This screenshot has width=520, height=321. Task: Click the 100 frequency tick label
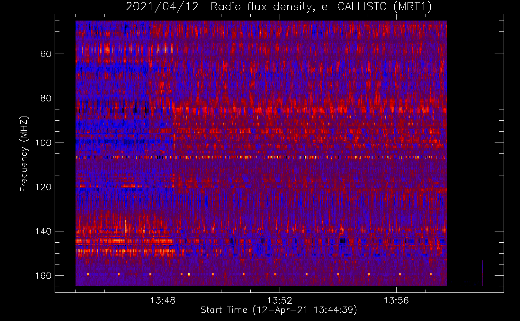tap(43, 143)
